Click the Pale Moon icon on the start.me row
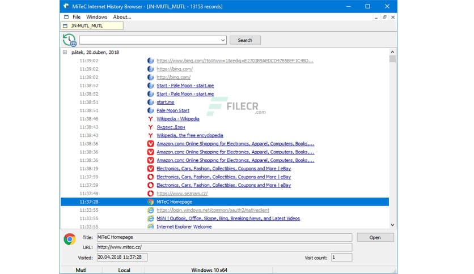This screenshot has height=274, width=474. (x=150, y=102)
